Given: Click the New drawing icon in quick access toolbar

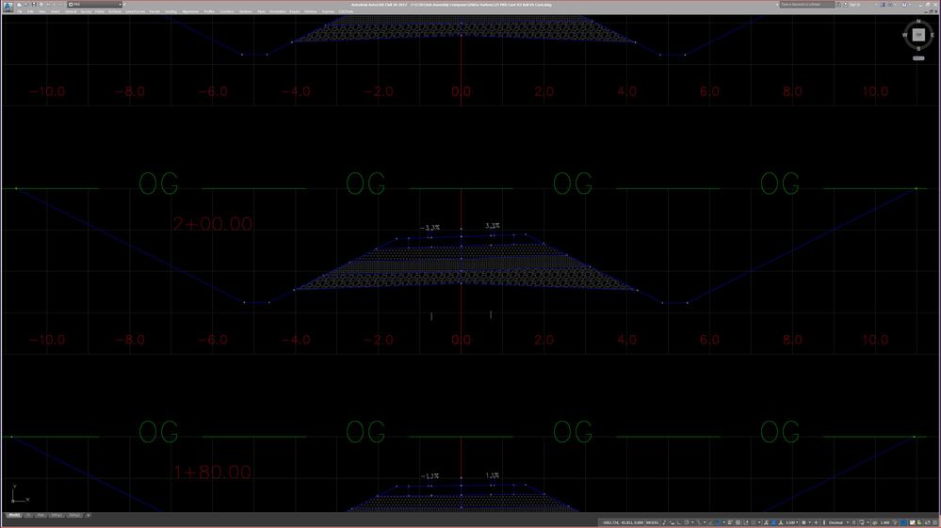Looking at the screenshot, I should pyautogui.click(x=19, y=4).
